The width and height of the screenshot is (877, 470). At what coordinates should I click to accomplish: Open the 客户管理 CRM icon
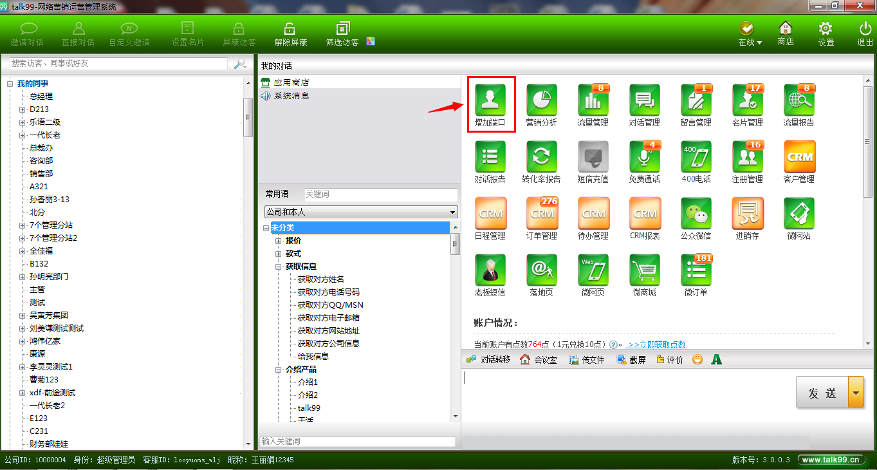point(799,157)
